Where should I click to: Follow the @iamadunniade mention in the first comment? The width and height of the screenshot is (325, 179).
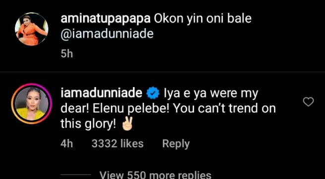tap(107, 34)
